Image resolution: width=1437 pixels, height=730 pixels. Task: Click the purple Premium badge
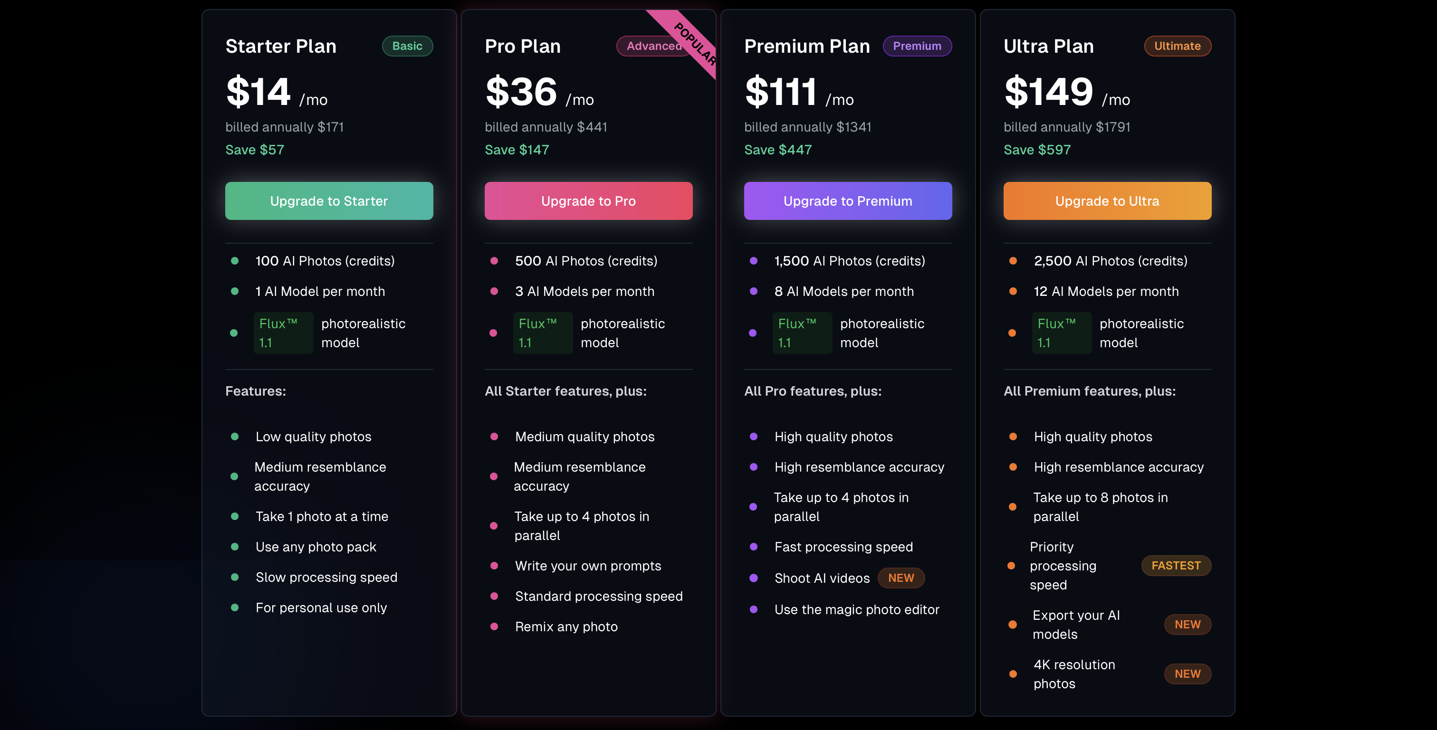pos(917,46)
